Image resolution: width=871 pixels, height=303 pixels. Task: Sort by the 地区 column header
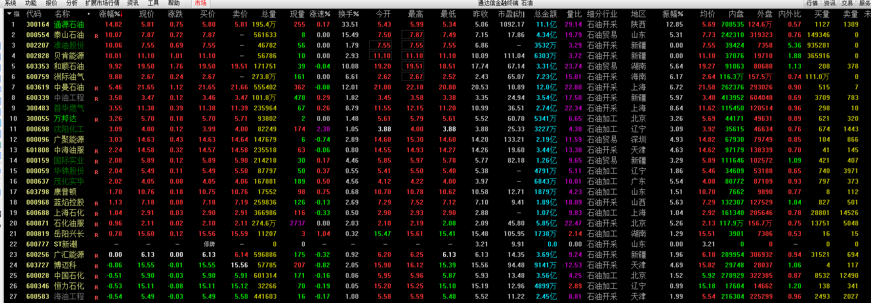tap(638, 14)
